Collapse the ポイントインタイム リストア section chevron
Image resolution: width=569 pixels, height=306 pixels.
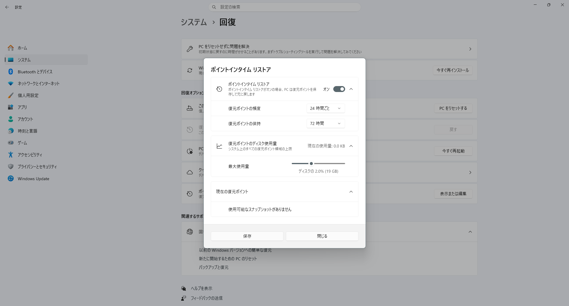coord(351,89)
